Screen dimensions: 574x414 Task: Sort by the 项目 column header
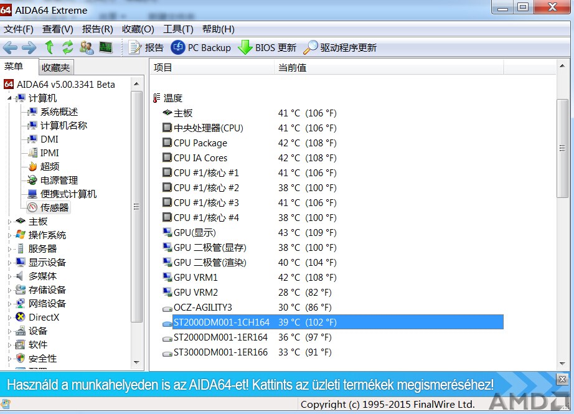212,67
